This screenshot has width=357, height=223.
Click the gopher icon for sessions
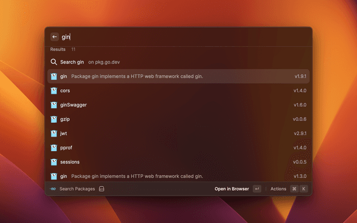point(54,162)
